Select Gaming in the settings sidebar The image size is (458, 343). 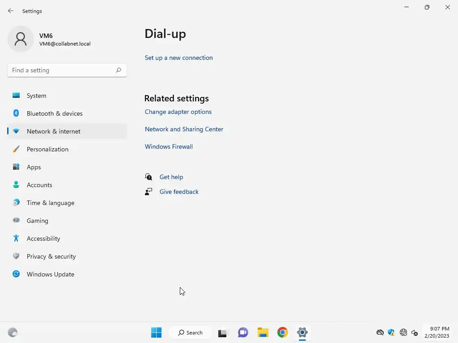pos(67,221)
